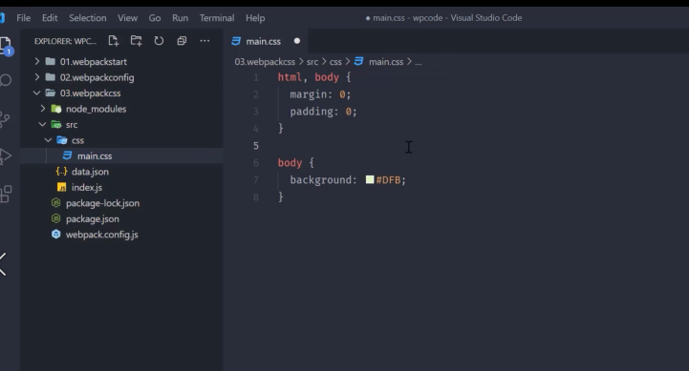Click the New File icon in Explorer
Viewport: 689px width, 371px height.
coord(114,41)
